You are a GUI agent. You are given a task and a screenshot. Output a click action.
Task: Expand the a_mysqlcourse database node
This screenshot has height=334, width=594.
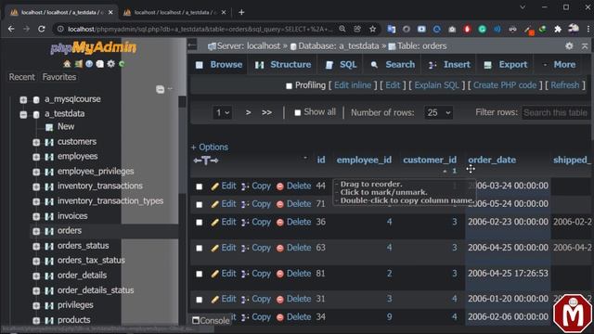[x=23, y=99]
